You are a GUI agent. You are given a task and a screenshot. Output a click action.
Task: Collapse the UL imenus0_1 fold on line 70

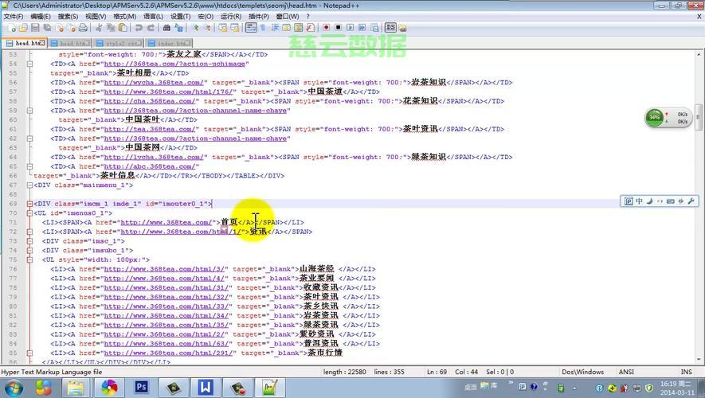[x=29, y=213]
